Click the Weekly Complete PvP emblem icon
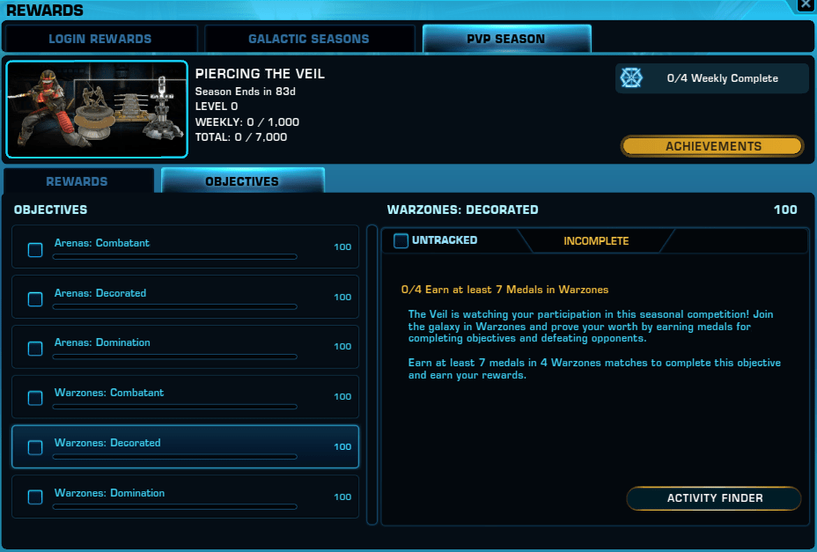This screenshot has height=552, width=817. pyautogui.click(x=631, y=78)
